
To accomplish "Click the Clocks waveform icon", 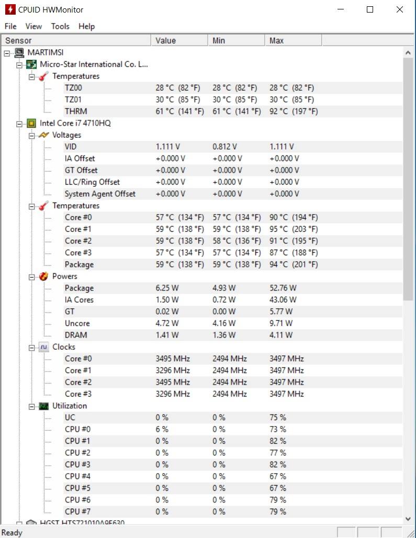I will pos(44,347).
